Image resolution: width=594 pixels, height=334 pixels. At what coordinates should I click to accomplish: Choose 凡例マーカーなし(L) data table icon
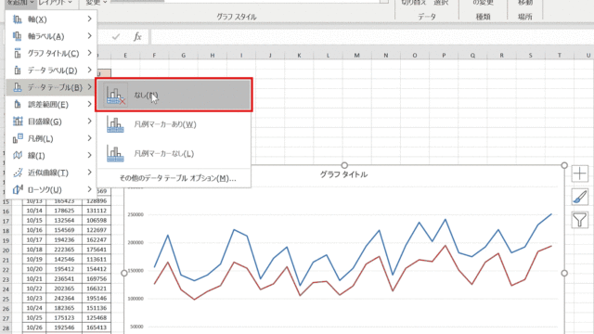[x=115, y=153]
